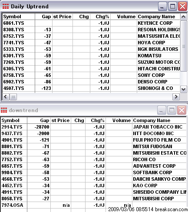This screenshot has height=212, width=188.
Task: Maximize the Daily Uptrend window
Action: pos(172,7)
